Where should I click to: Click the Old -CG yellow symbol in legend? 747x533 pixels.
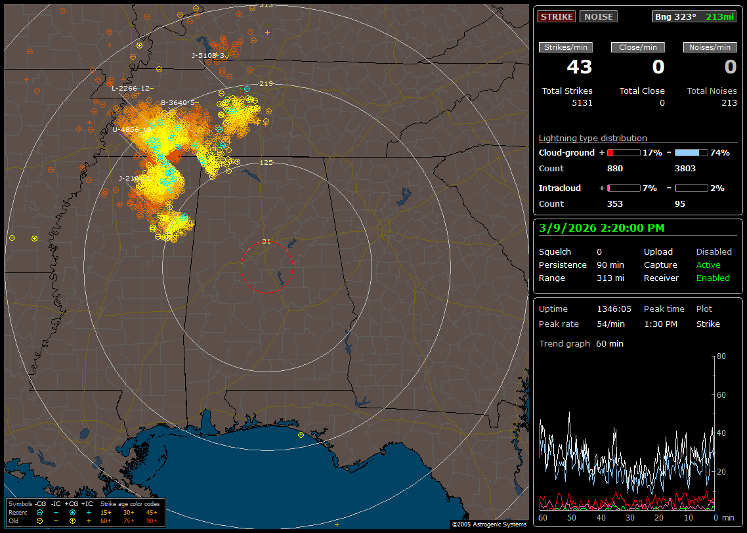click(x=39, y=521)
